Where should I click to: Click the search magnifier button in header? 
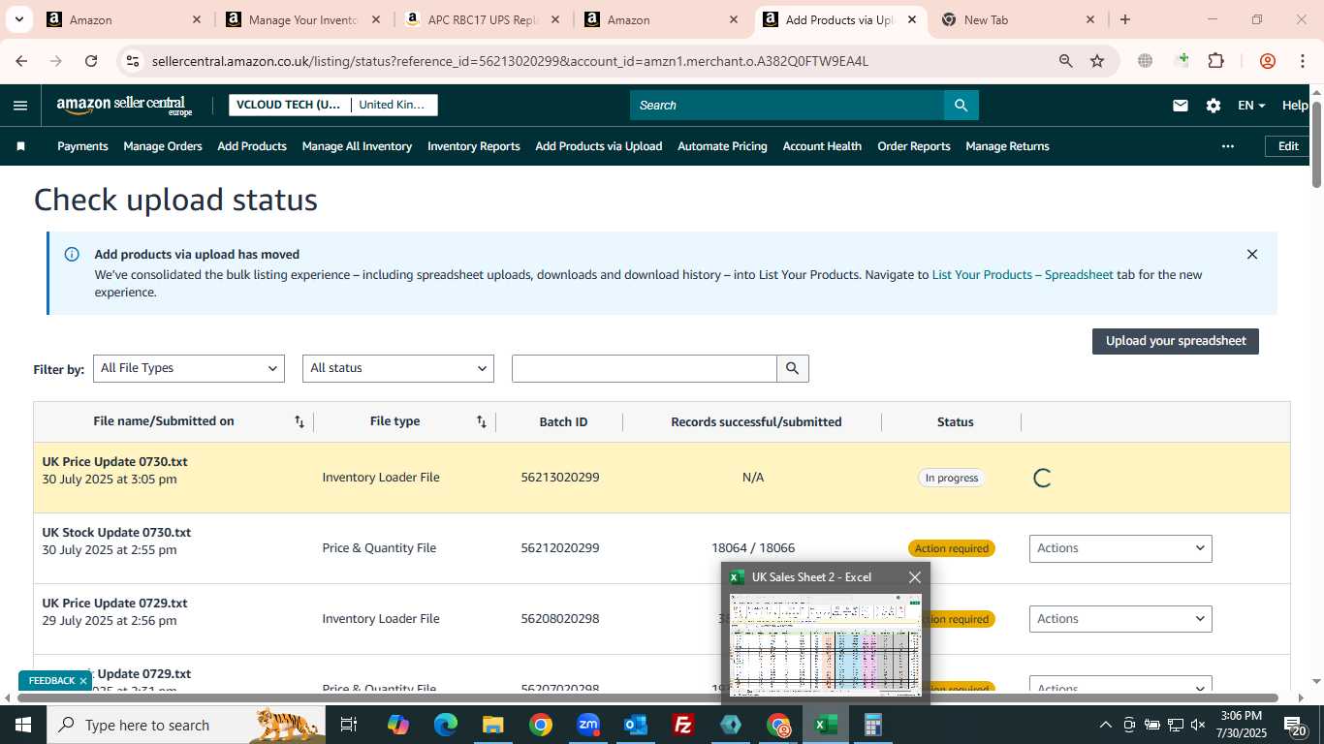tap(961, 106)
